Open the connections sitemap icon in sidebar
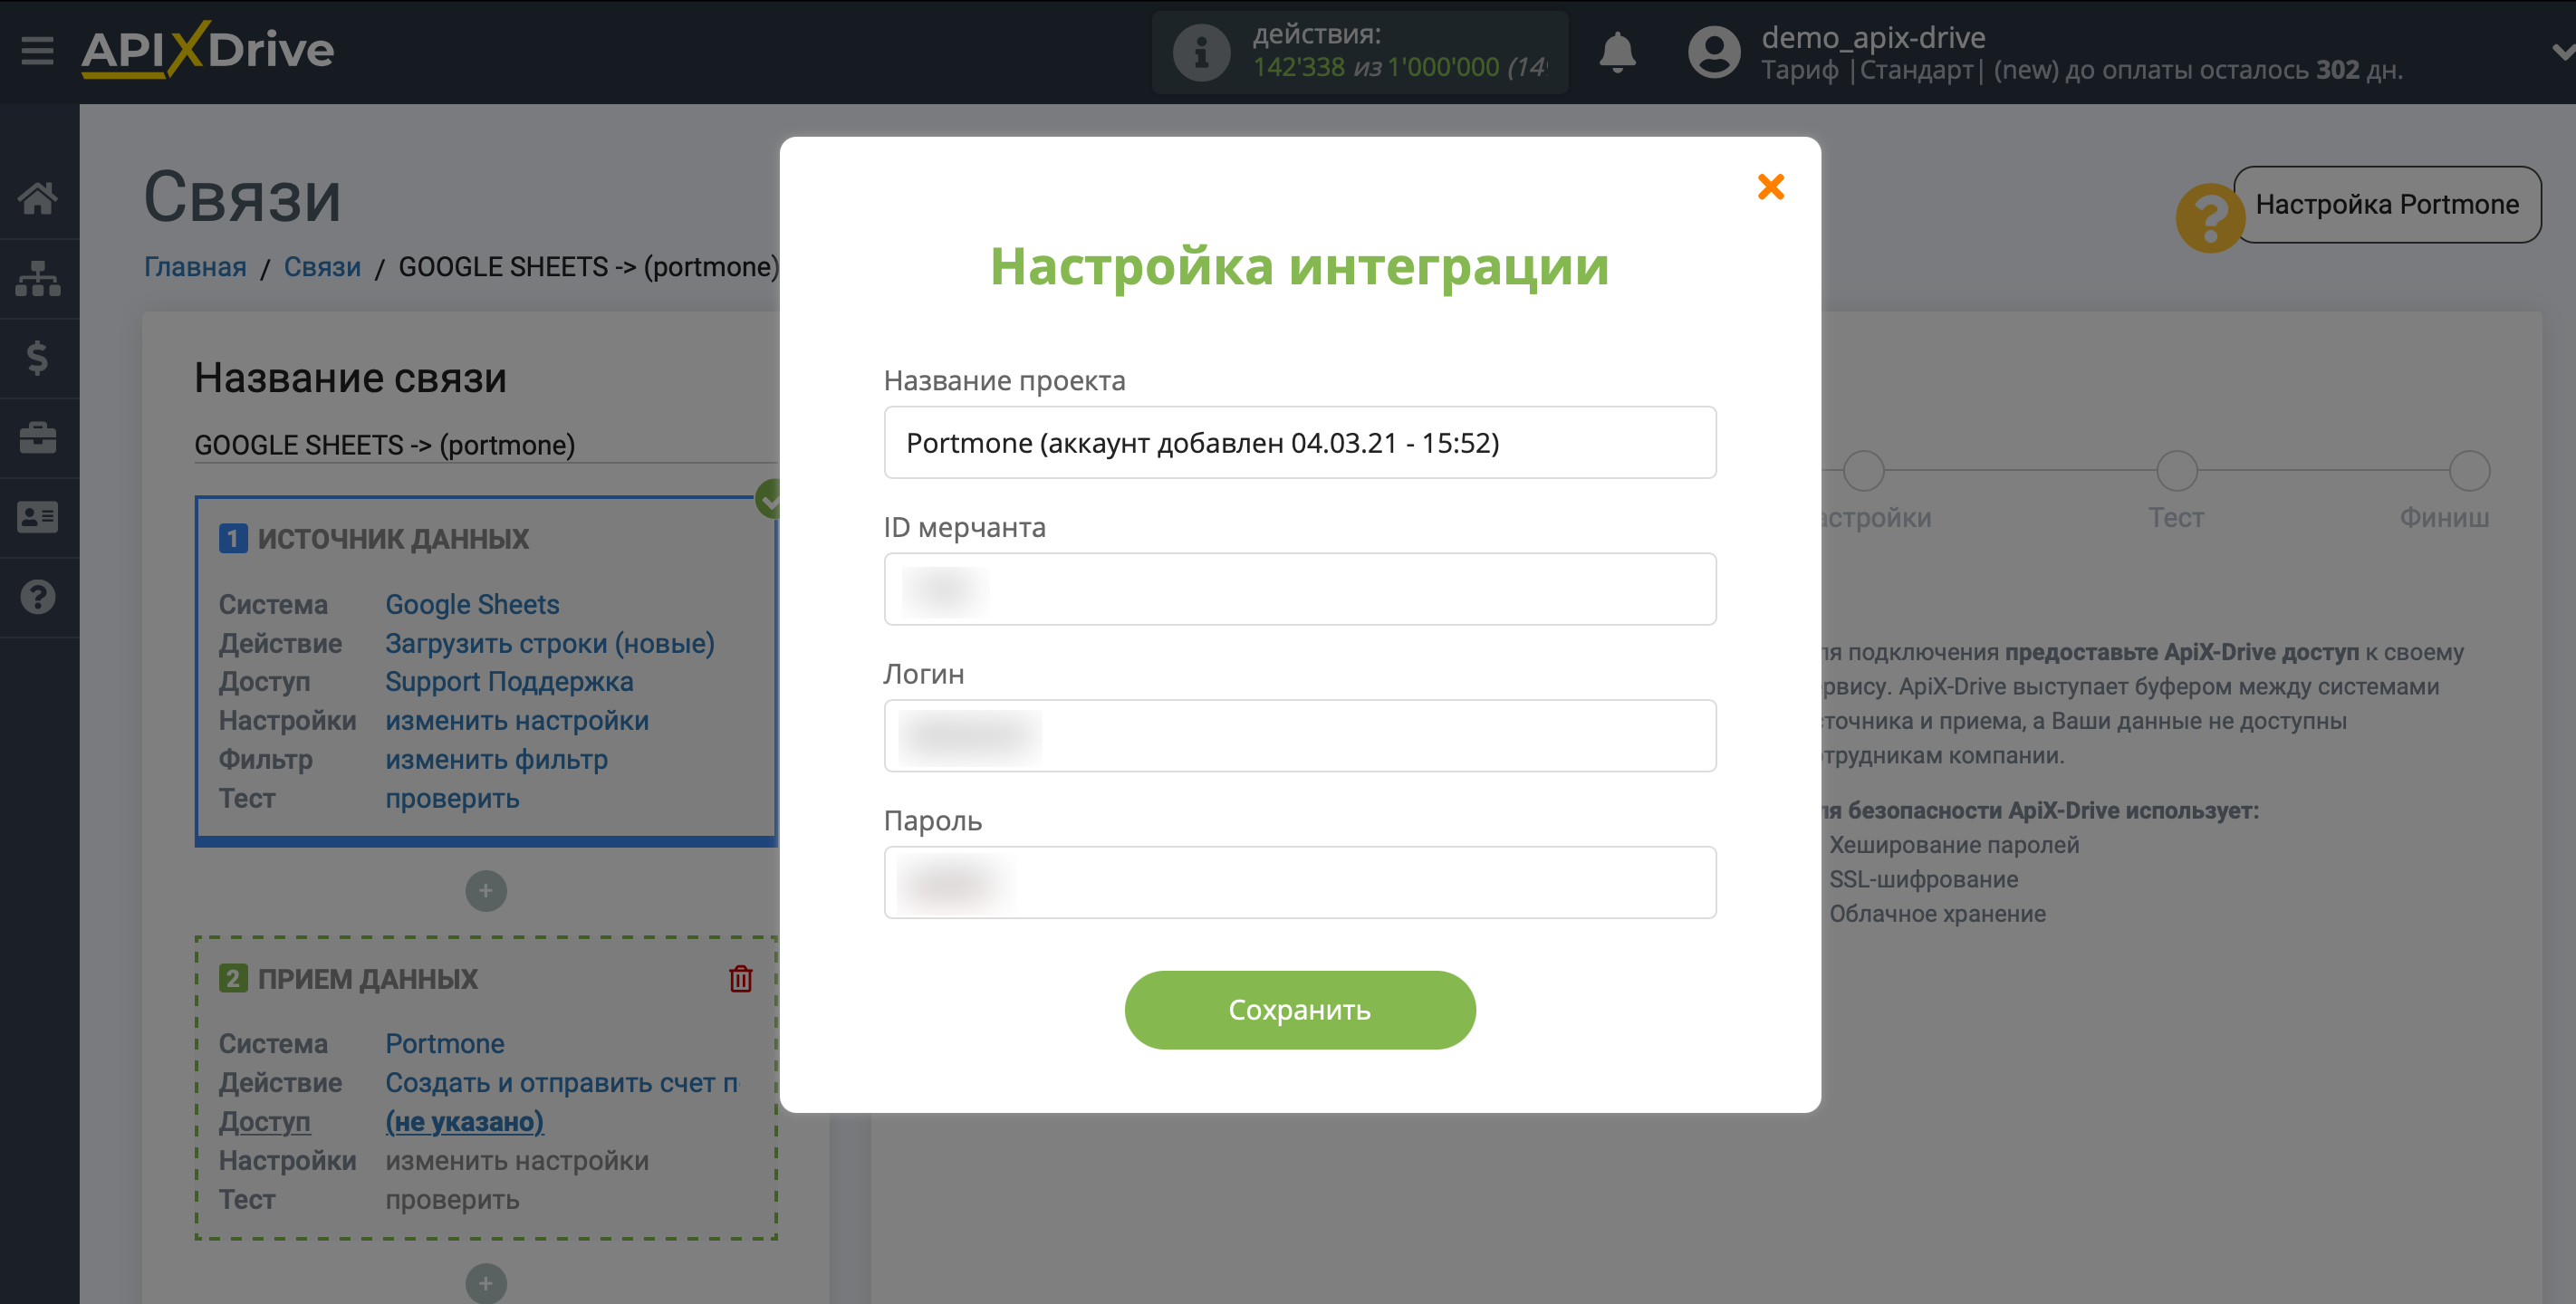2576x1304 pixels. click(38, 278)
